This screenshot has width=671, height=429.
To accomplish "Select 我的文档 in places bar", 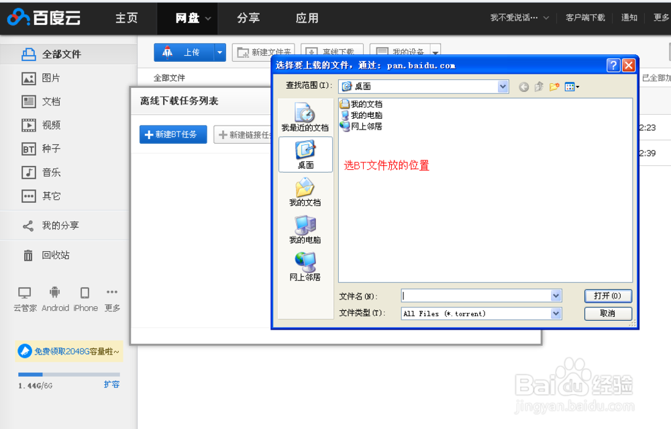I will click(305, 192).
